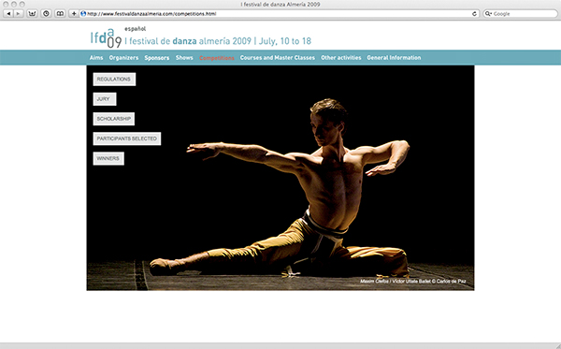Open the bookmarks book icon
Screen dimensions: 561x349
[x=60, y=14]
